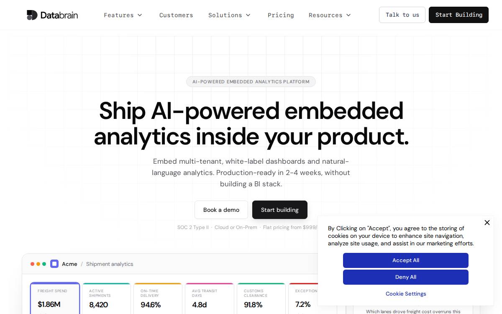Open the Customers nav item

176,15
